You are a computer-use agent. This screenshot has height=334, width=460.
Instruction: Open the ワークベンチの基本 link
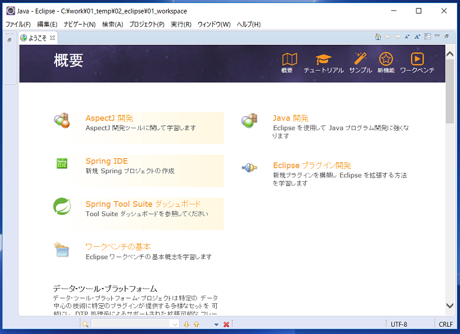point(118,247)
